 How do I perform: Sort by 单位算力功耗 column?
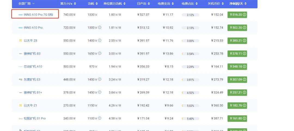114,4
